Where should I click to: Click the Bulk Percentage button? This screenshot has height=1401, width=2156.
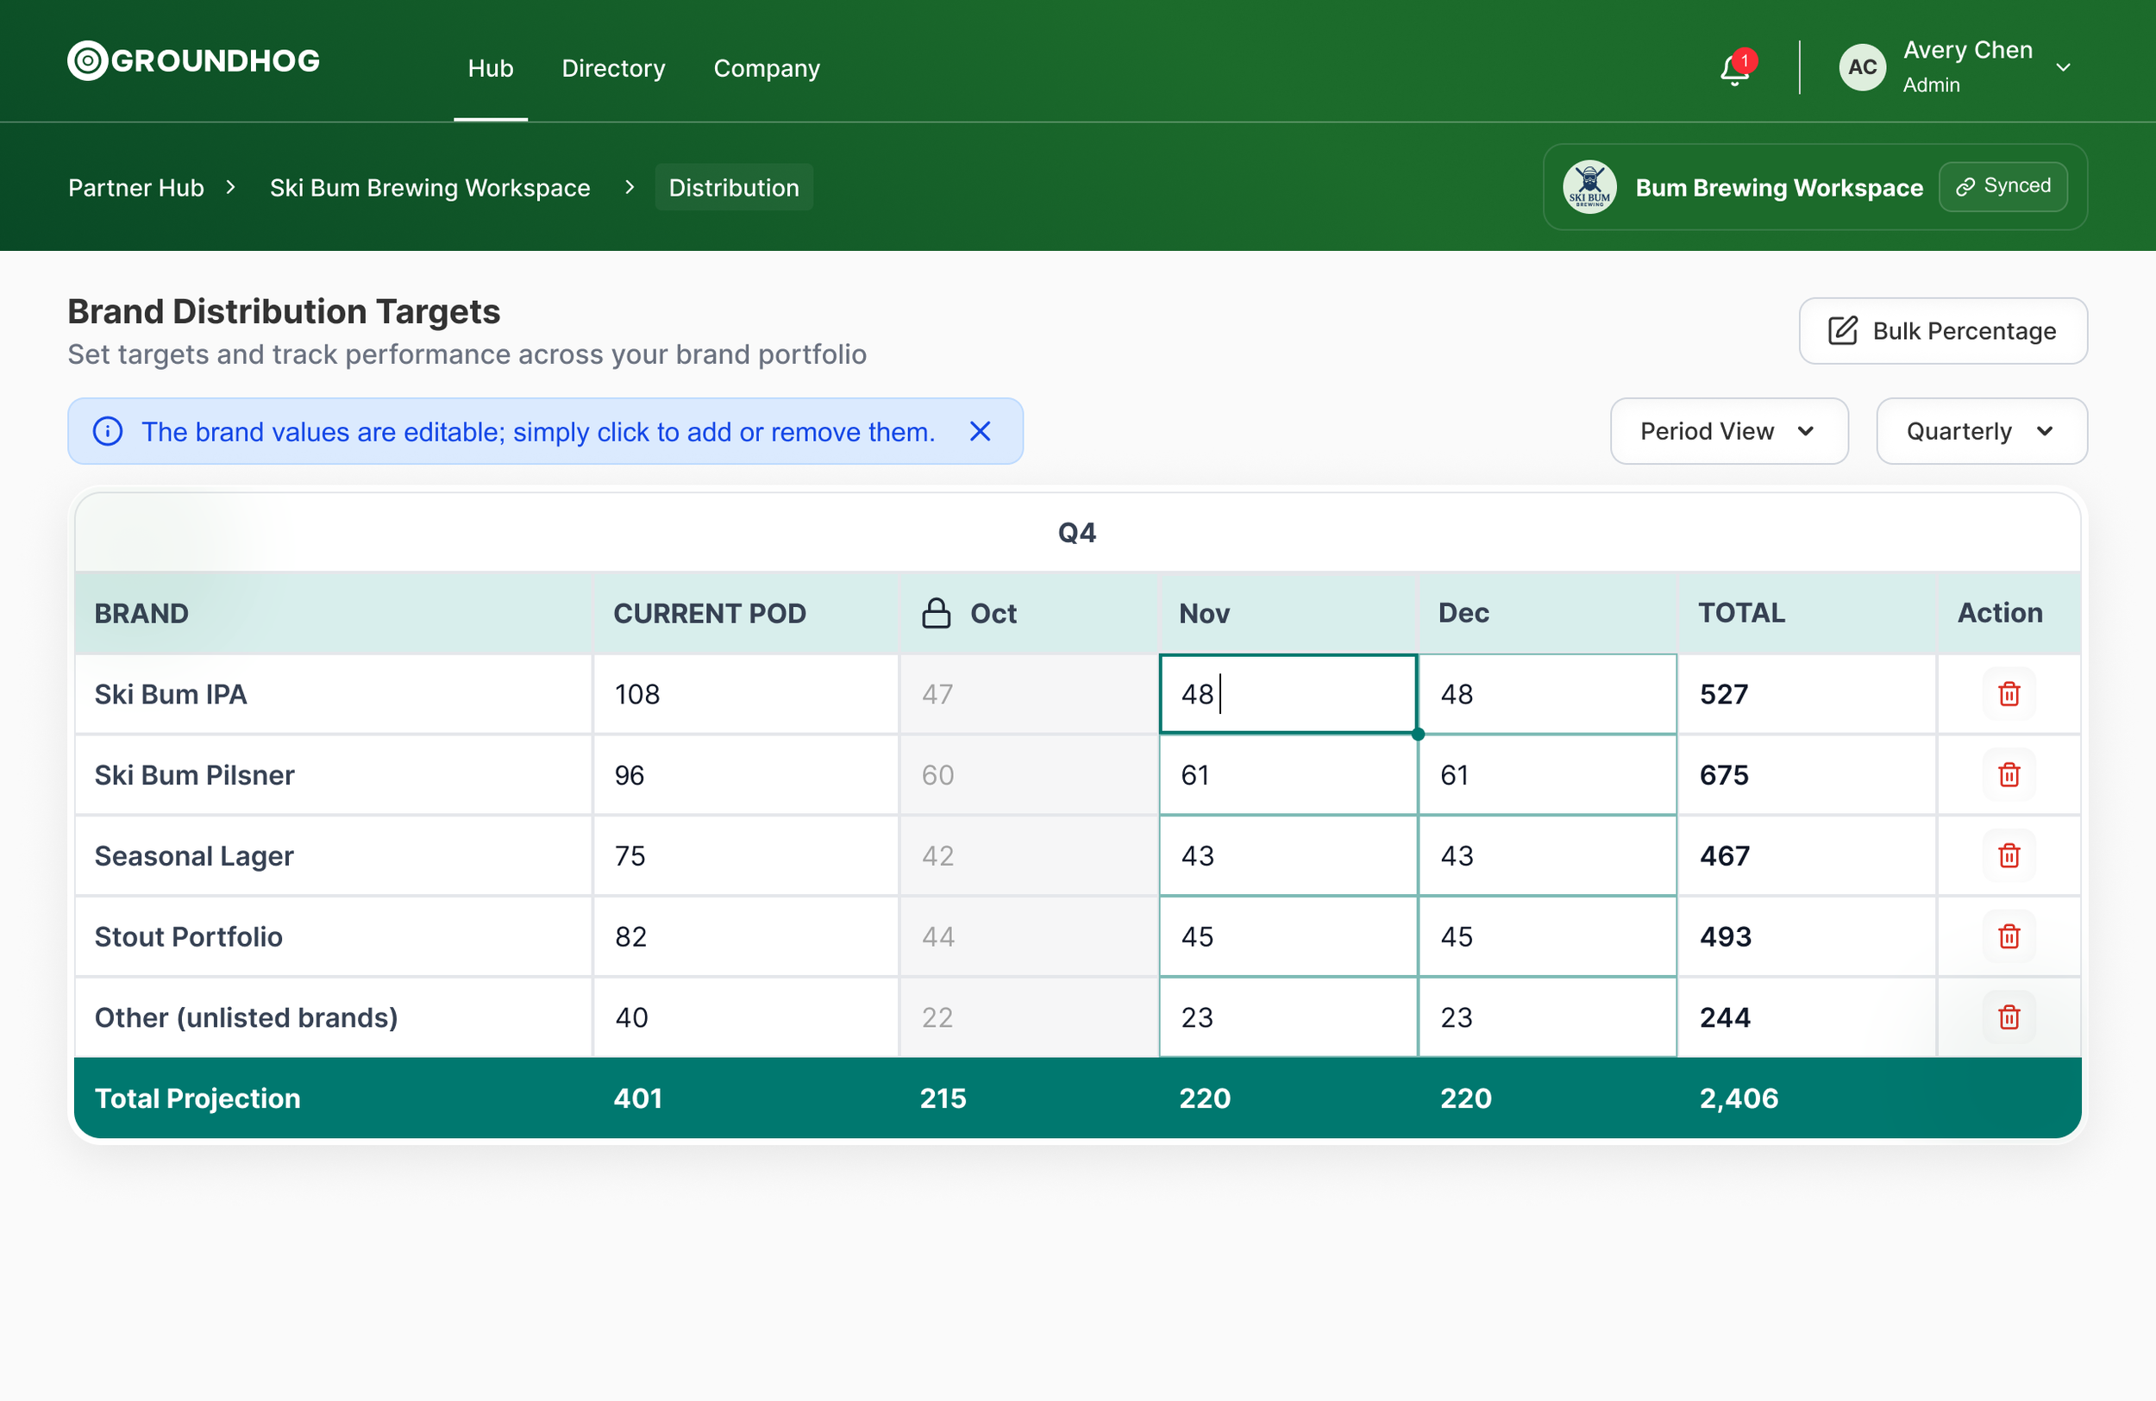pyautogui.click(x=1942, y=330)
